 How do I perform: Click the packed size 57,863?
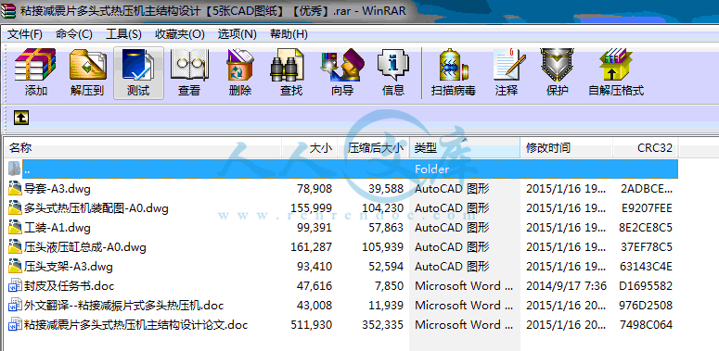coord(386,228)
